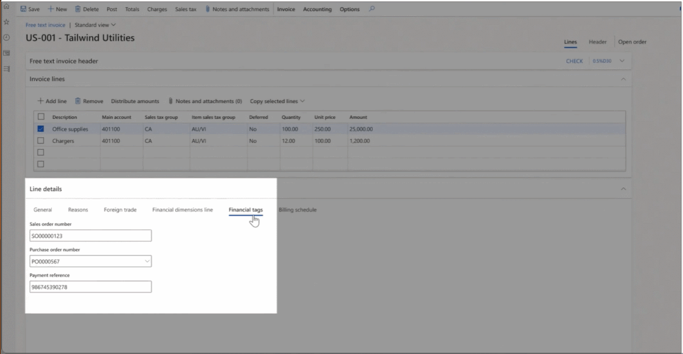Open the Invoice menu in the action bar

click(285, 9)
